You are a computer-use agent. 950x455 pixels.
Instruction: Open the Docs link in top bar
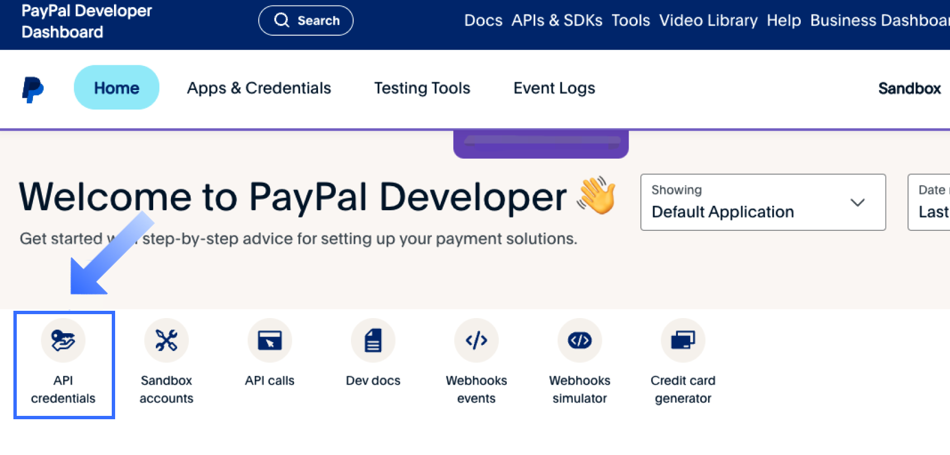pos(483,21)
